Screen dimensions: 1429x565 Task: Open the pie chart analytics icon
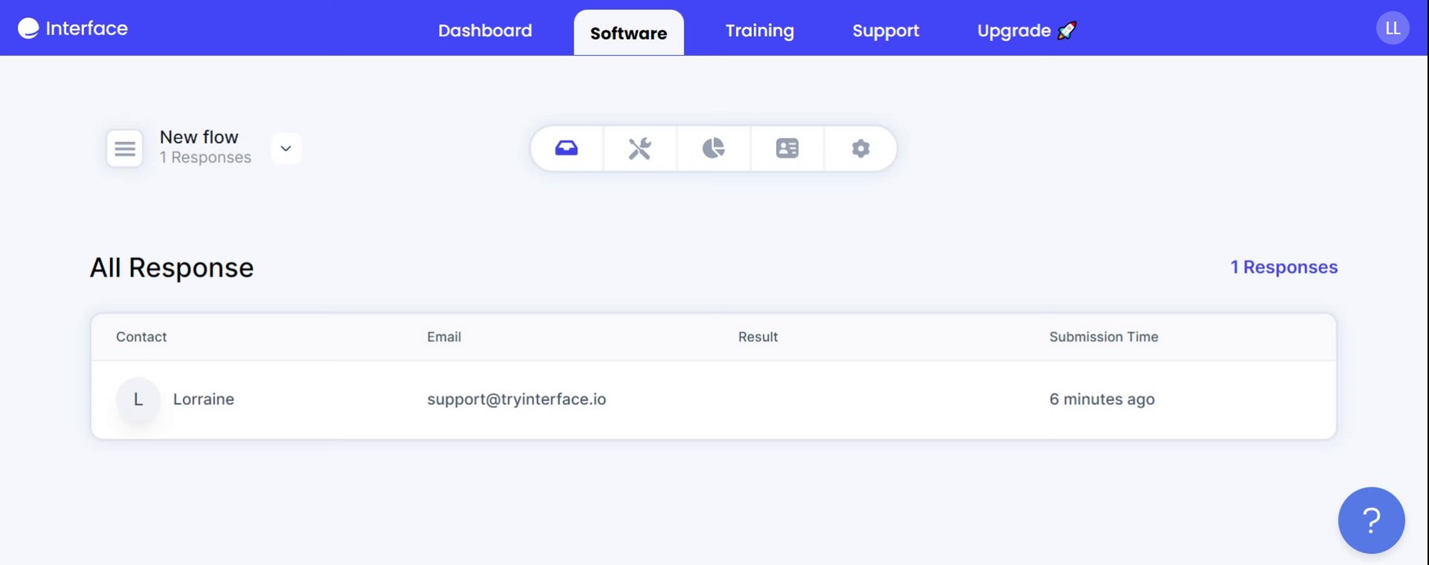713,148
